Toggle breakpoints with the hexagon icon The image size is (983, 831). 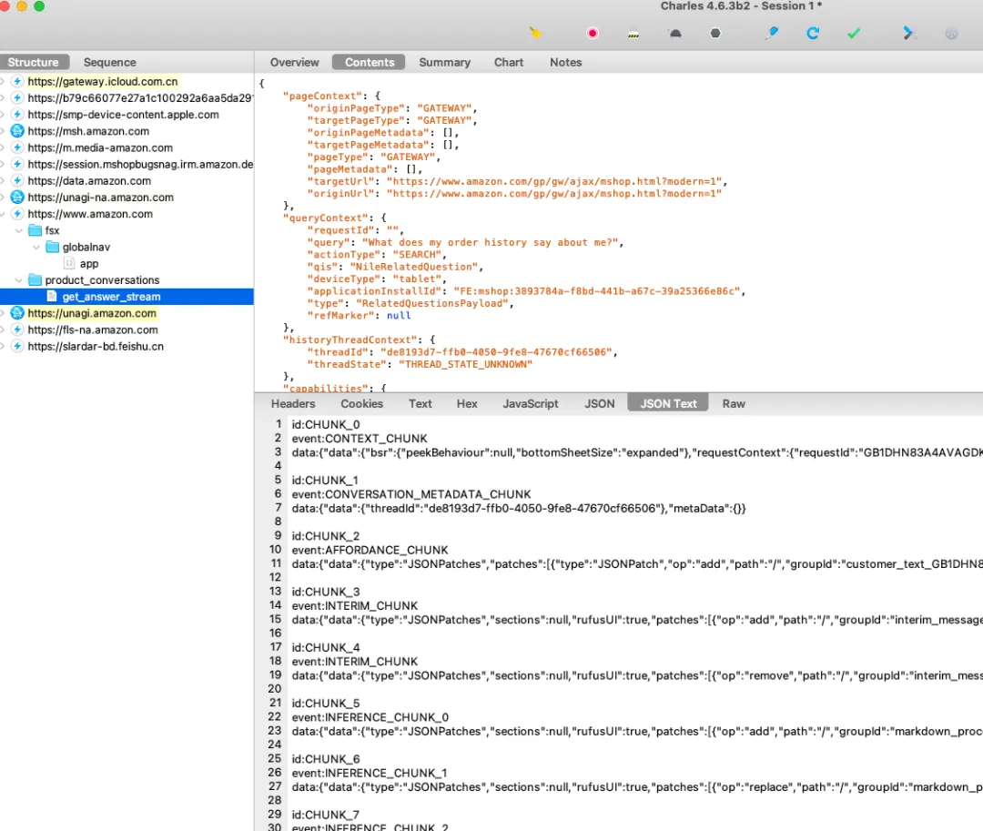pyautogui.click(x=715, y=34)
